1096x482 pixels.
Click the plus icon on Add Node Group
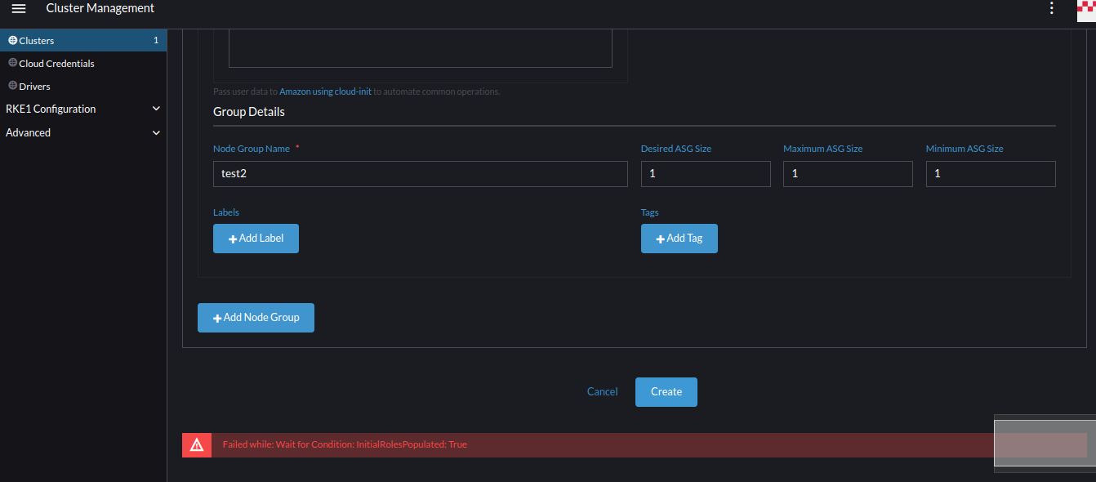216,317
